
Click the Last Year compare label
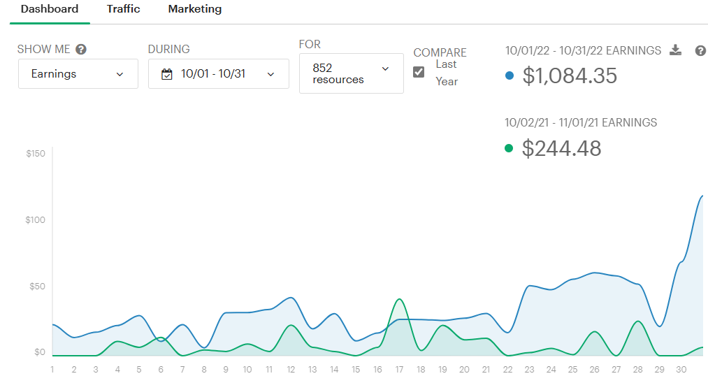click(x=446, y=73)
